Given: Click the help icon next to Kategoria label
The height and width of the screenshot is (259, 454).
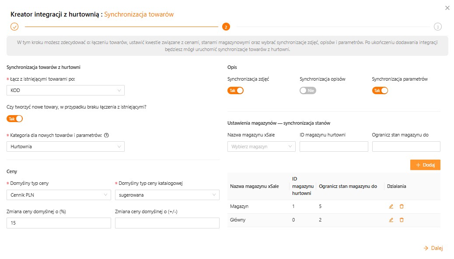Looking at the screenshot, I should (x=106, y=135).
